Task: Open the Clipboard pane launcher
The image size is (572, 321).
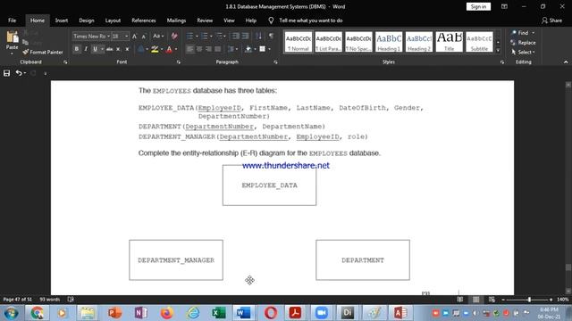Action: pos(65,62)
